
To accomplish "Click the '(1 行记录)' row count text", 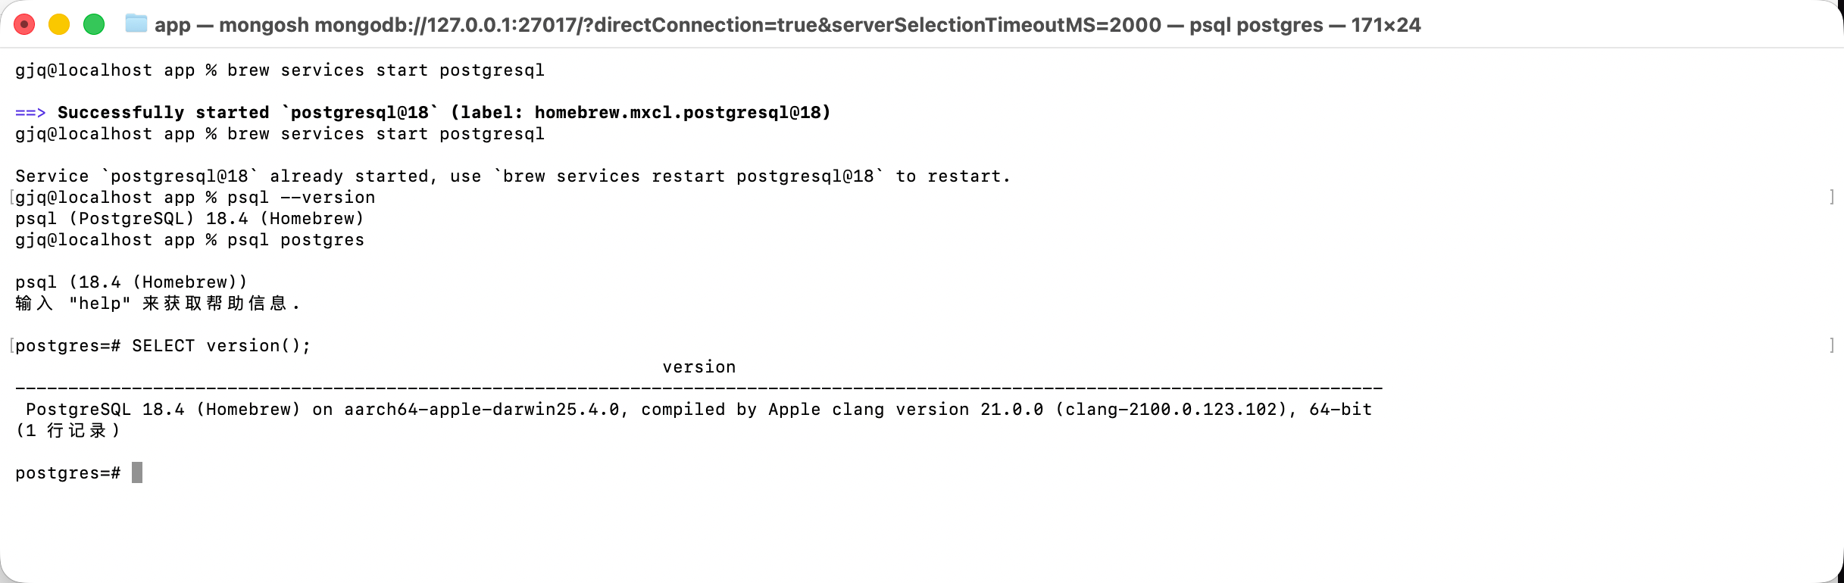I will (x=68, y=431).
